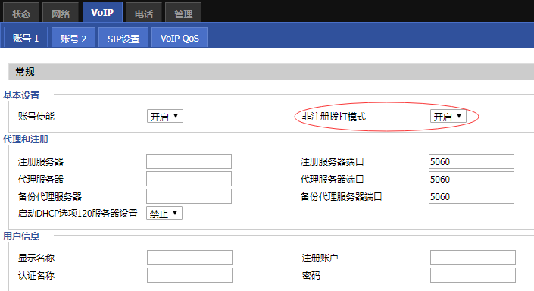The height and width of the screenshot is (291, 534).
Task: Open the 状态 top tab
Action: [x=21, y=14]
